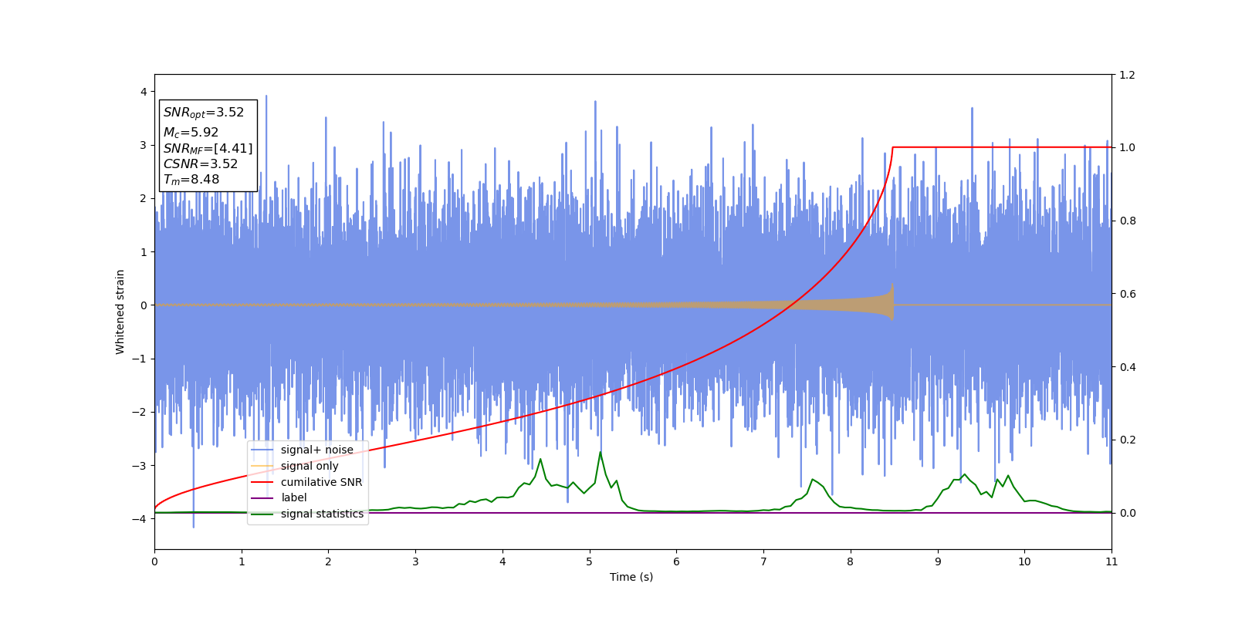1235x617 pixels.
Task: Click the blue signal+ noise legend line
Action: [x=262, y=450]
